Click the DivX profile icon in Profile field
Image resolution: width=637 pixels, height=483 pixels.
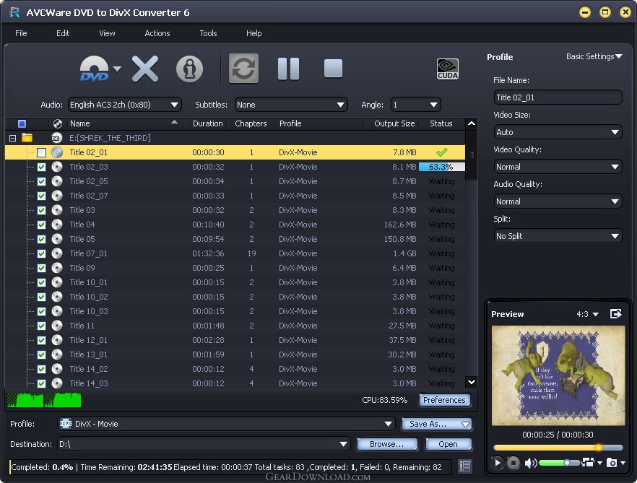click(66, 423)
